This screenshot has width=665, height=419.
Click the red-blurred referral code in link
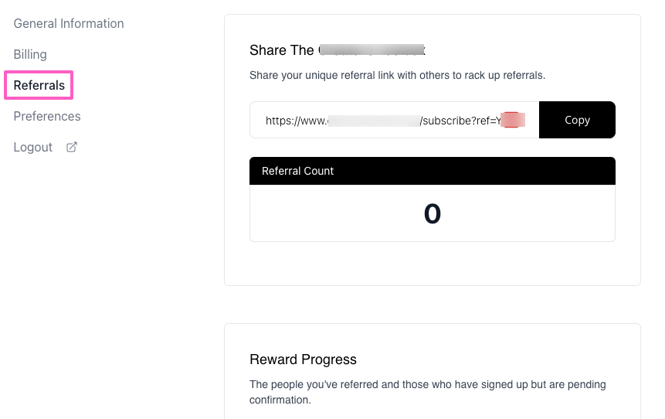pos(513,121)
